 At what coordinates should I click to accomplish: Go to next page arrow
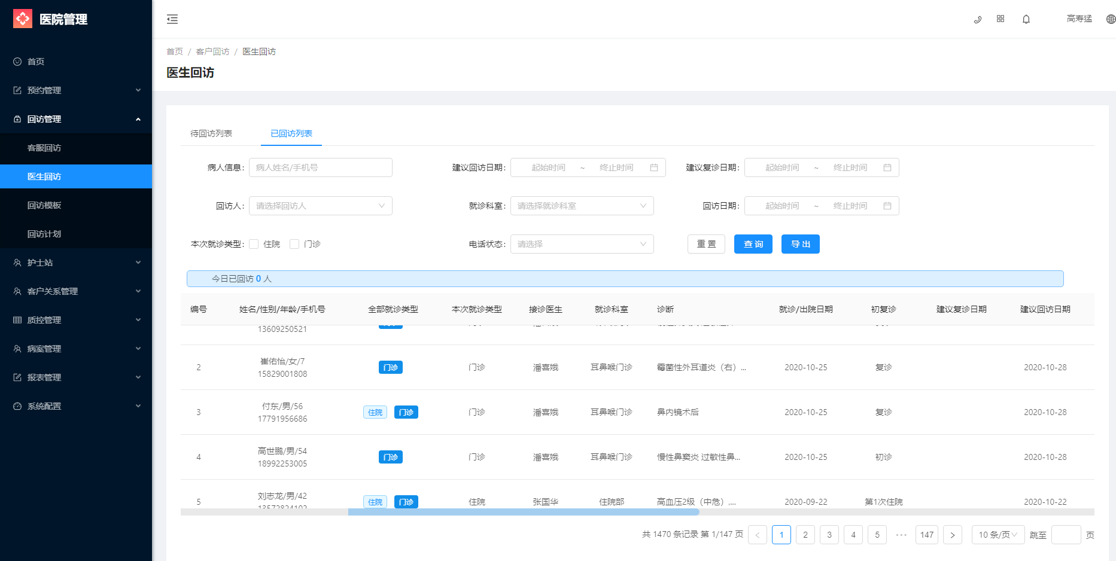point(953,535)
